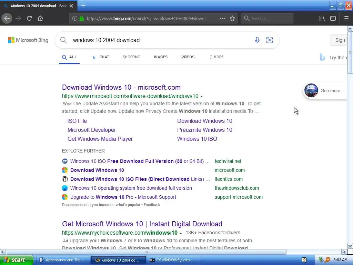Click the horizontal scrollbar left arrow
The height and width of the screenshot is (265, 353).
point(3,252)
